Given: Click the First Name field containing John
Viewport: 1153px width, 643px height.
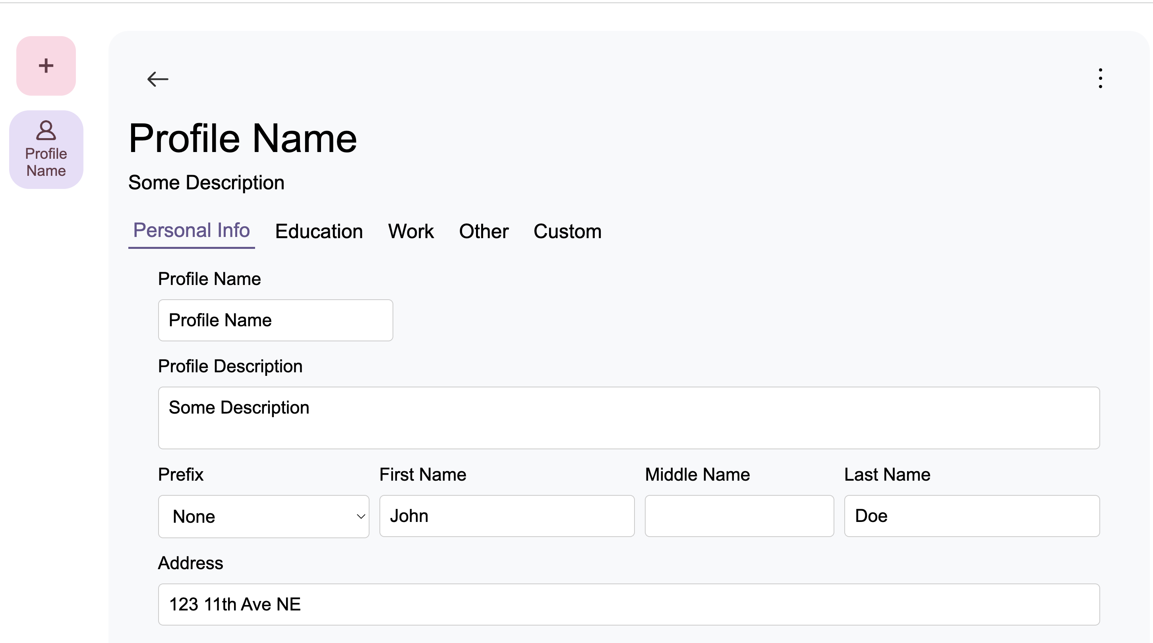Looking at the screenshot, I should (x=507, y=516).
